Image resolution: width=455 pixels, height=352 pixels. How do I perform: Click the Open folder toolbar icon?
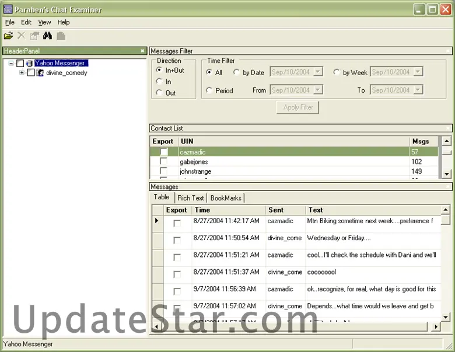[8, 36]
